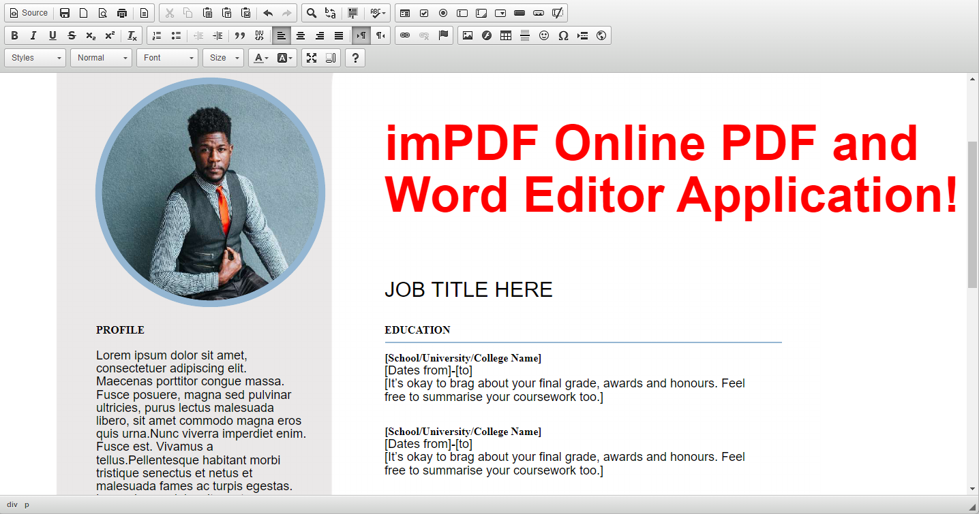Open the document preview
Viewport: 979px width, 514px height.
(x=103, y=13)
